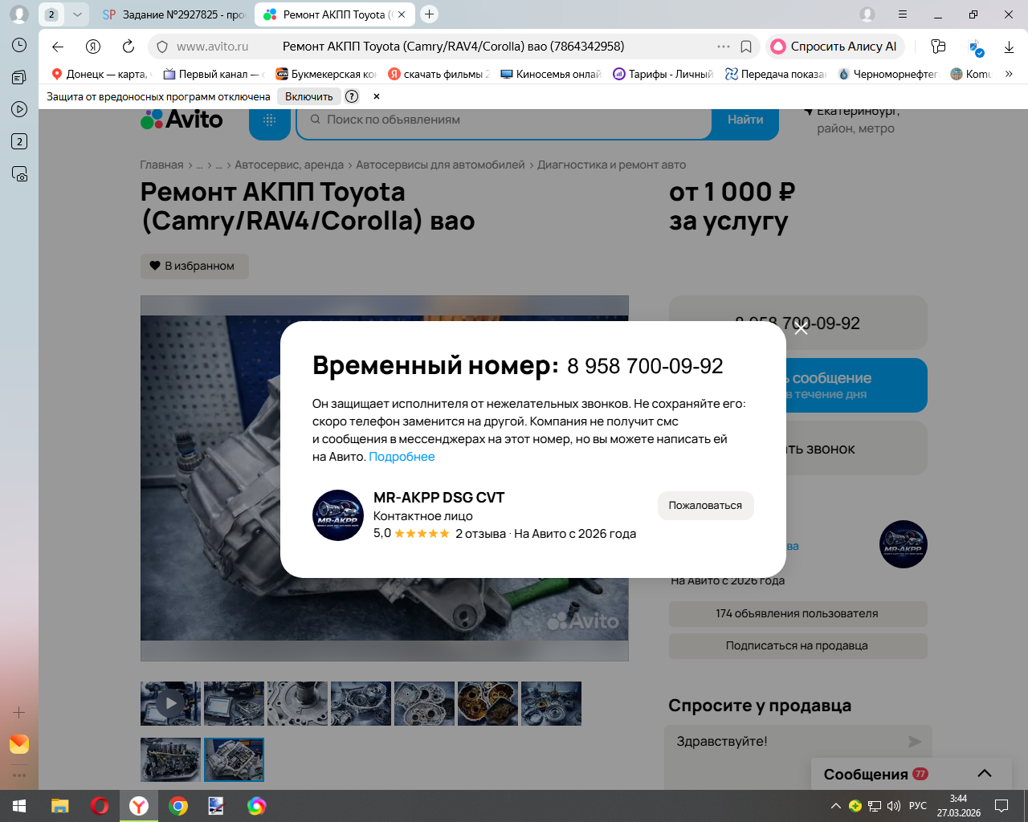Viewport: 1028px width, 822px height.
Task: Open the Донецк — карта bookmark
Action: 100,74
